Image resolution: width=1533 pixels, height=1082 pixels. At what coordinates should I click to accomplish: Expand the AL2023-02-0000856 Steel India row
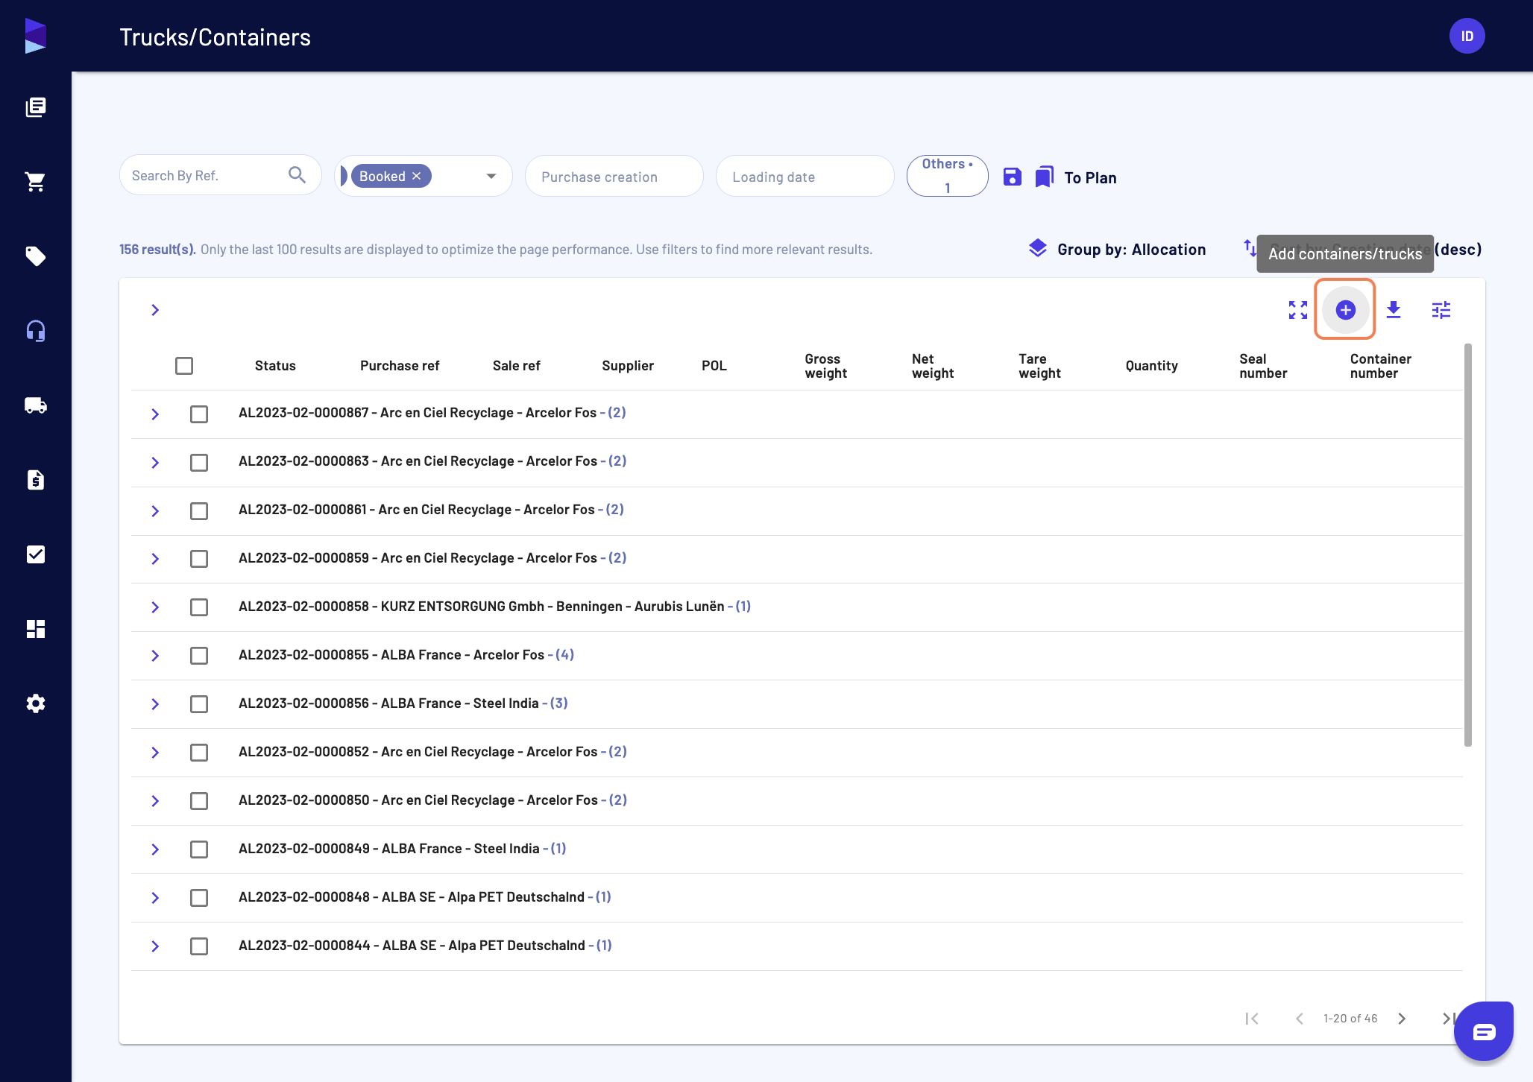pos(155,704)
